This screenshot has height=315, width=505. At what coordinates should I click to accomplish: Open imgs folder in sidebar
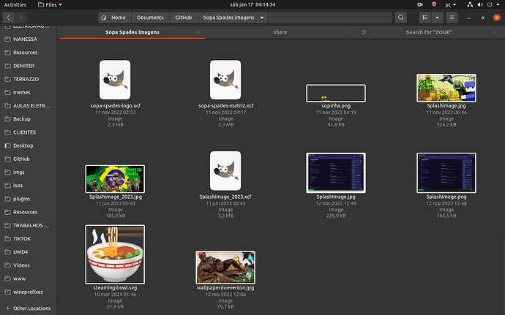point(29,172)
